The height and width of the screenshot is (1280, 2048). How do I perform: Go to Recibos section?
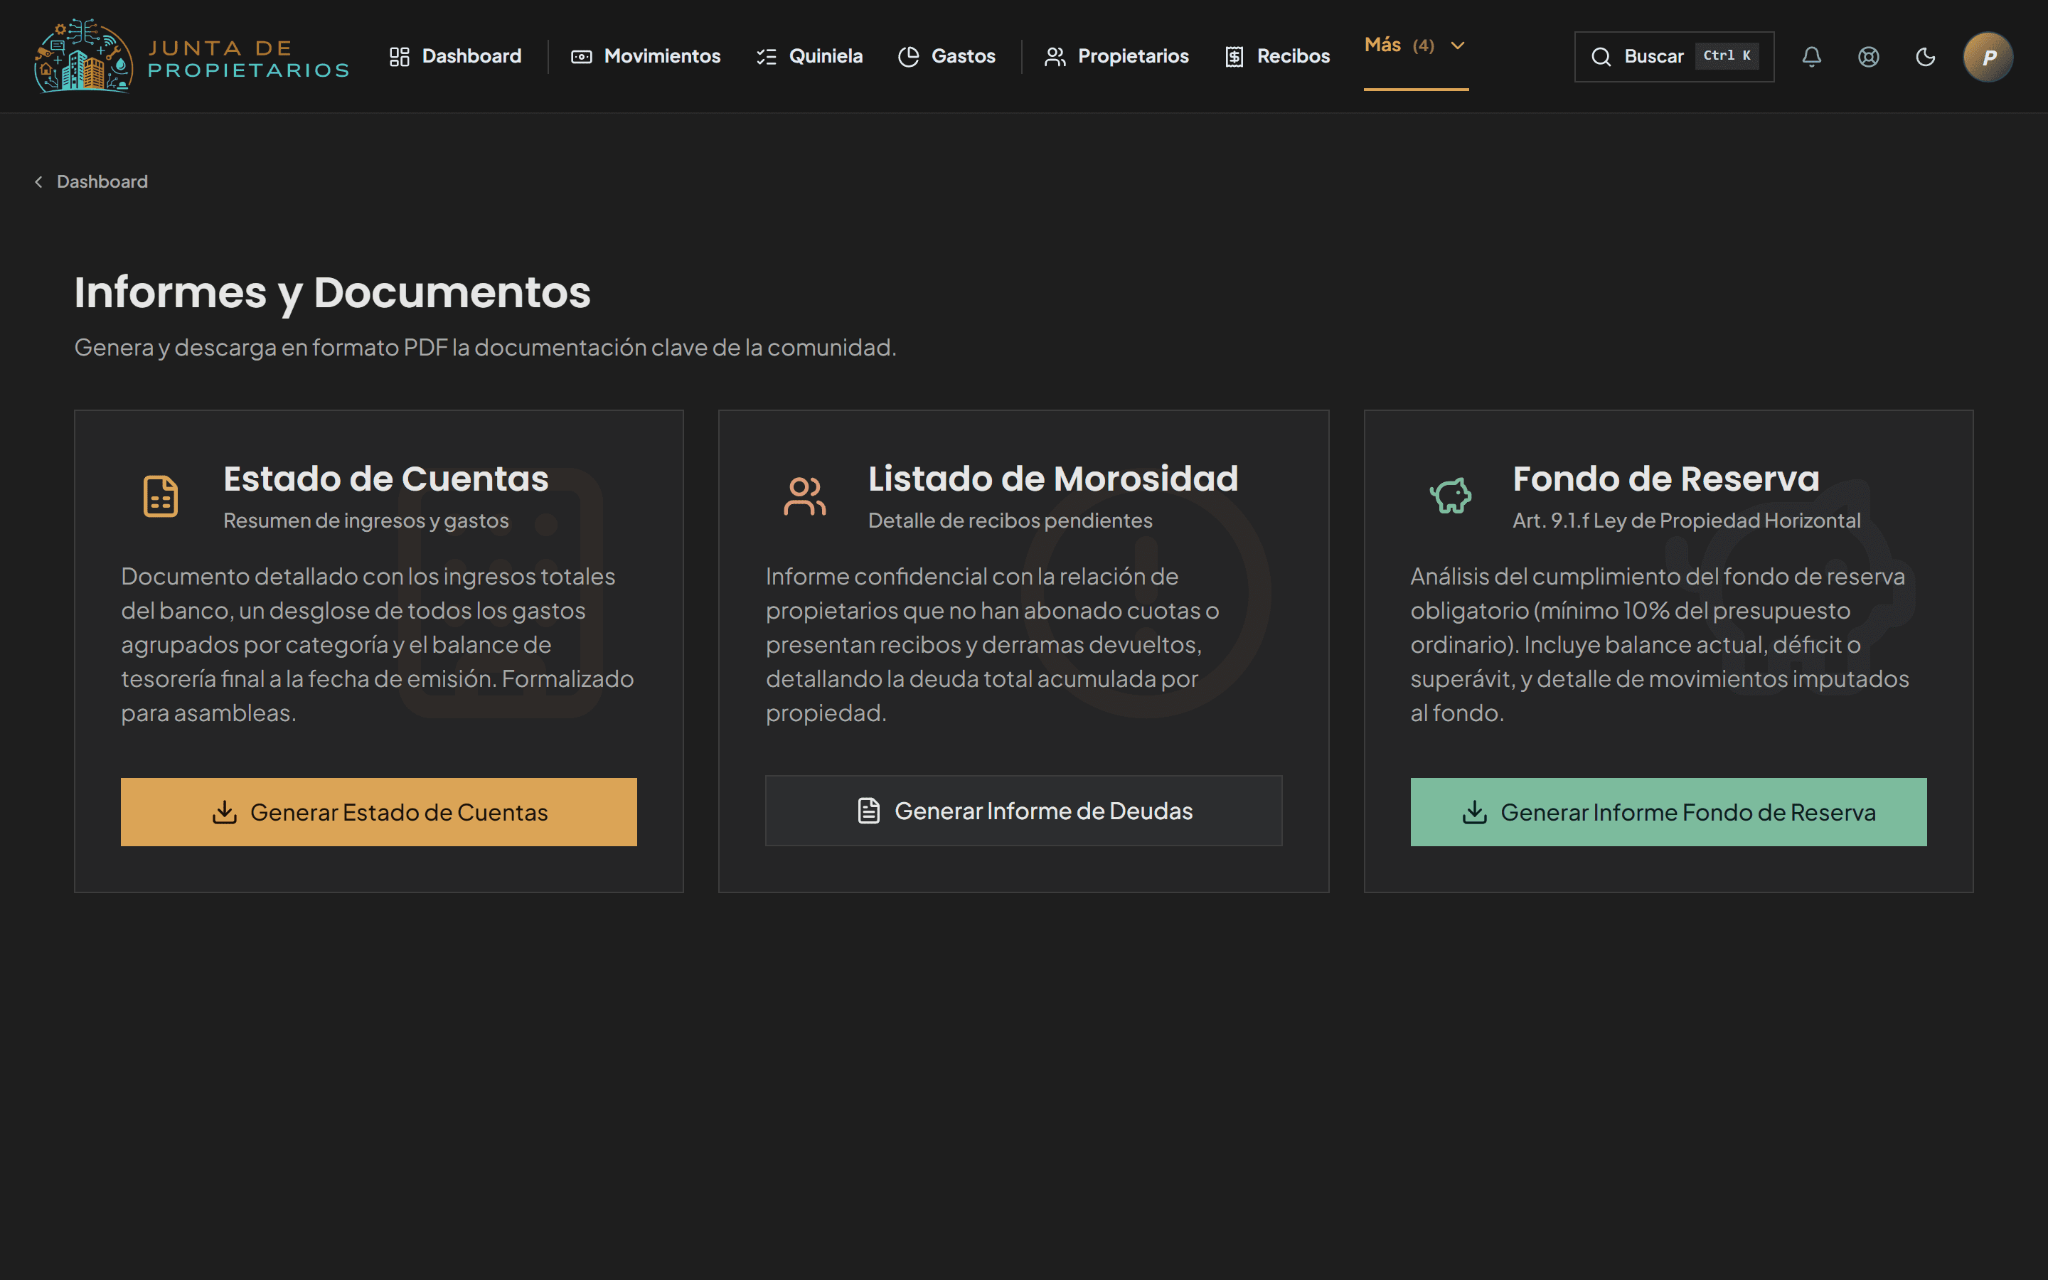(1278, 56)
